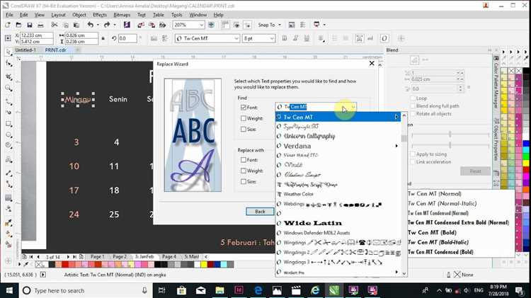Viewport: 531px width, 298px height.
Task: Click the Save icon in toolbar
Action: click(x=30, y=25)
